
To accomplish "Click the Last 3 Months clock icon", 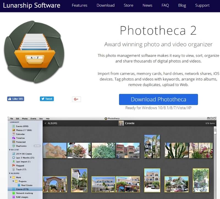I will [13, 158].
